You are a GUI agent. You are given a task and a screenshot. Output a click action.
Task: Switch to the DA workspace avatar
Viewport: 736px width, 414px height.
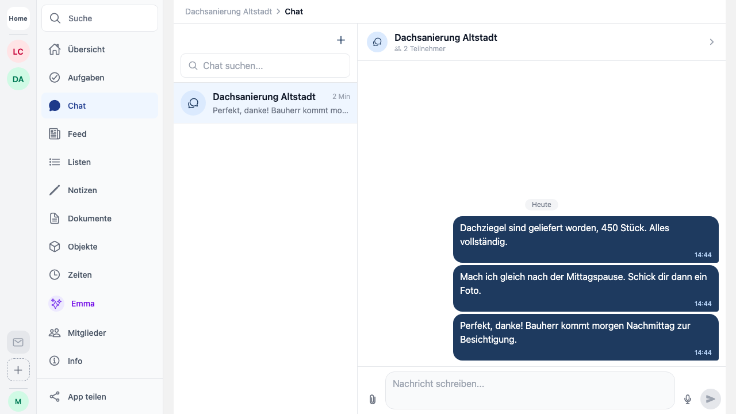tap(18, 79)
